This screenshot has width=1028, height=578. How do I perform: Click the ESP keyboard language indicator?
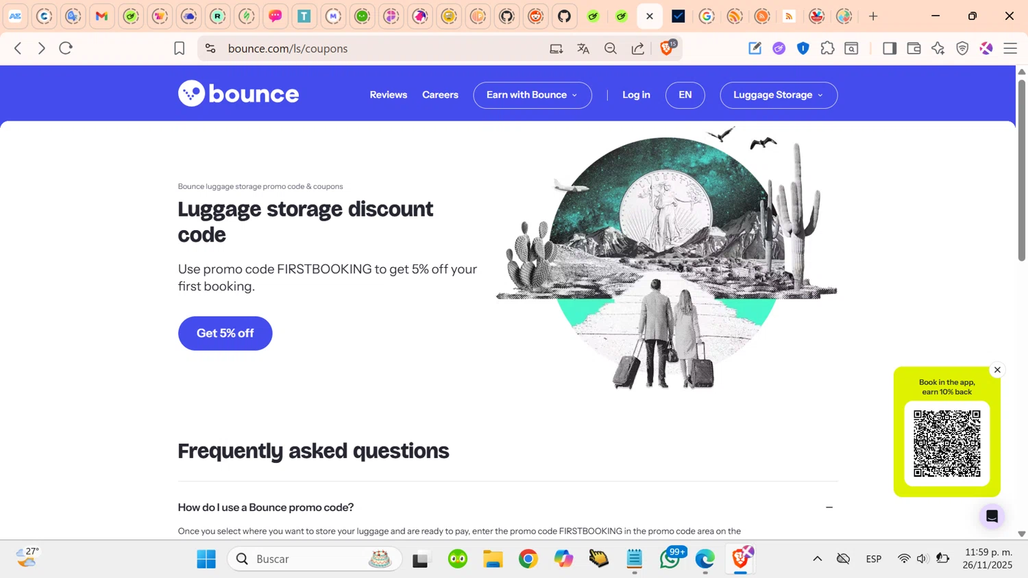tap(874, 559)
